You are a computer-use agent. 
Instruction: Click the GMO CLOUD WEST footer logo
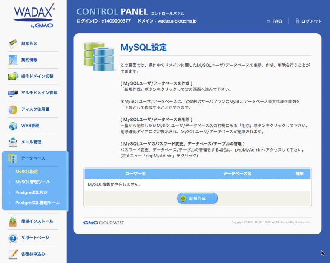[104, 223]
